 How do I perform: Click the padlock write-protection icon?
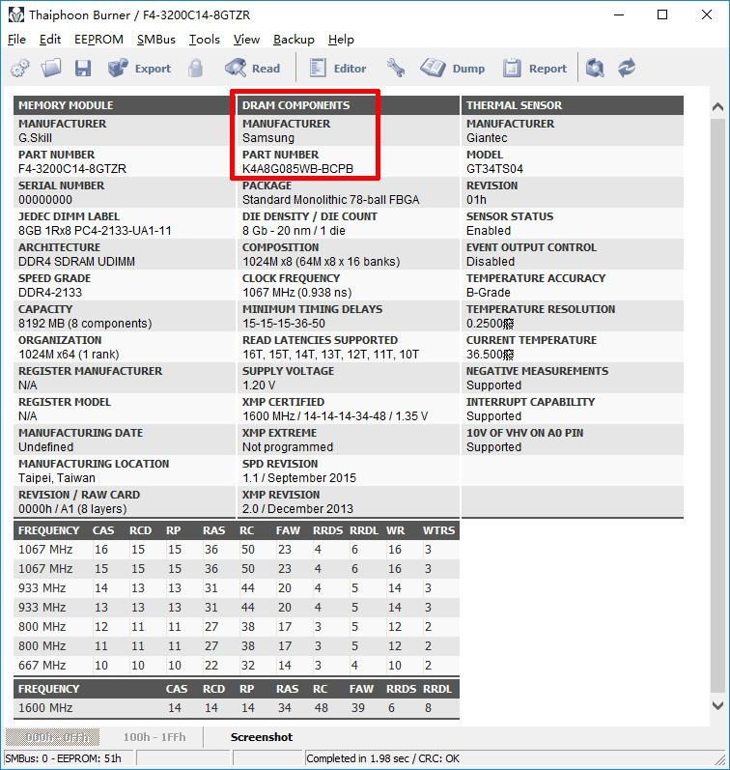(195, 69)
